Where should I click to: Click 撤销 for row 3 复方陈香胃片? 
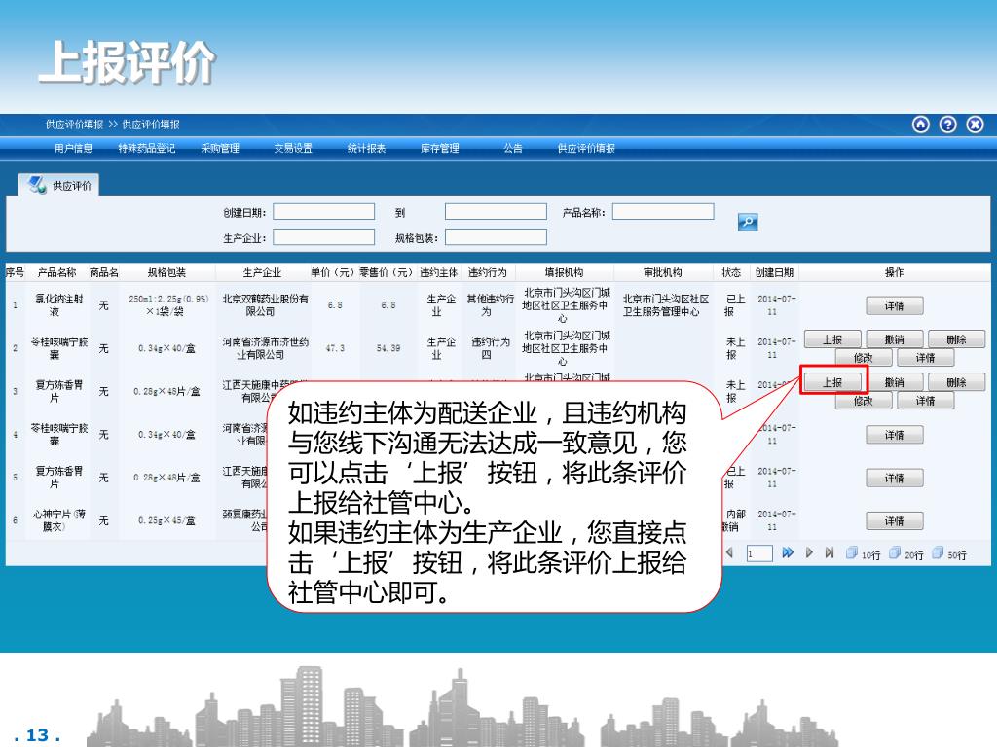[x=894, y=382]
